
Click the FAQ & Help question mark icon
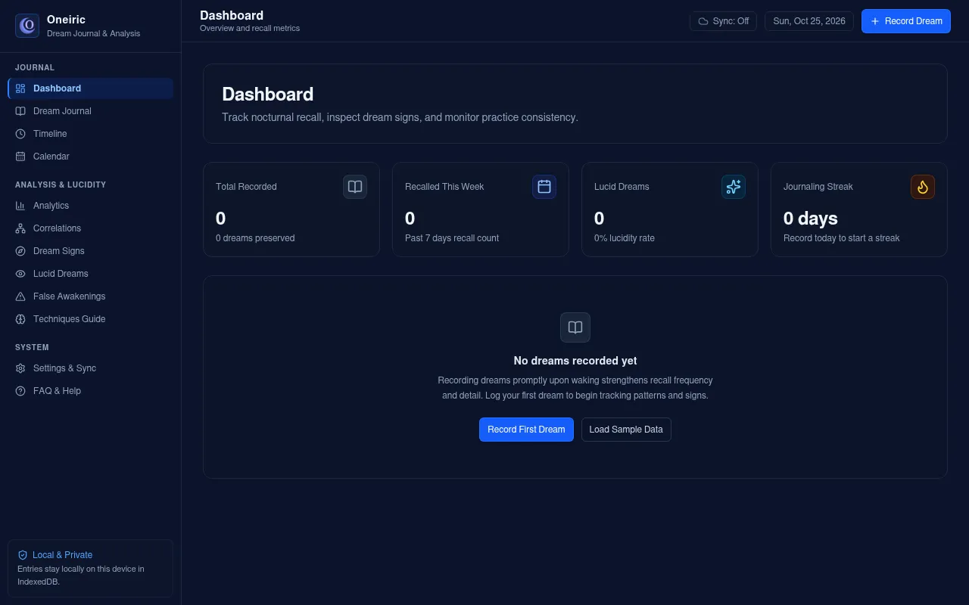(x=20, y=391)
